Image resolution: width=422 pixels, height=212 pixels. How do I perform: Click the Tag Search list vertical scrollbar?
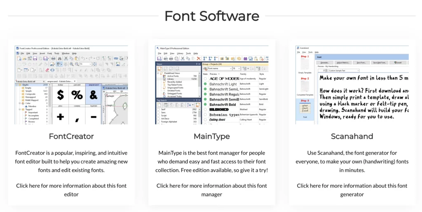click(199, 116)
